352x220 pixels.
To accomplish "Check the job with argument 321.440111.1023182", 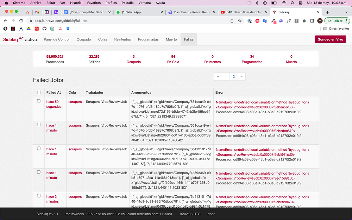I will pyautogui.click(x=39, y=172).
